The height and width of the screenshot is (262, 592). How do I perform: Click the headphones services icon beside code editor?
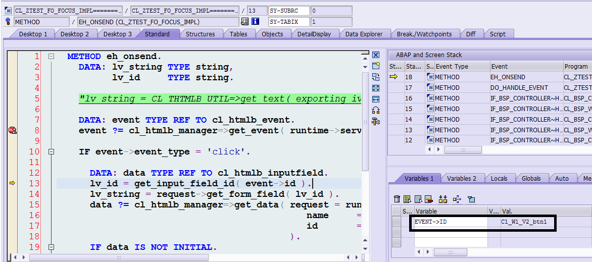pyautogui.click(x=375, y=110)
